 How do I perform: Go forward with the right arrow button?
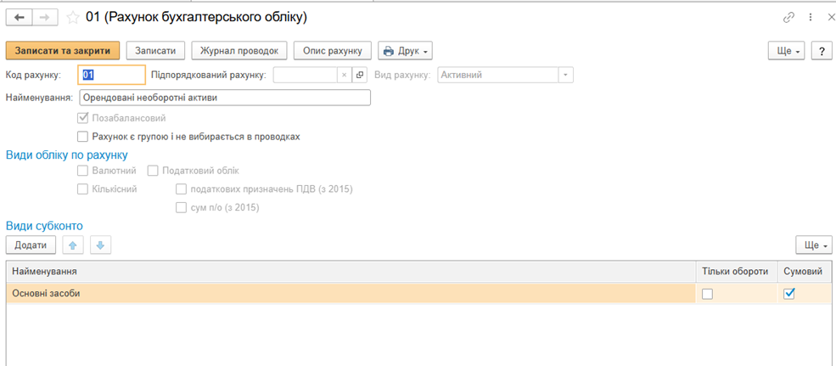[45, 18]
